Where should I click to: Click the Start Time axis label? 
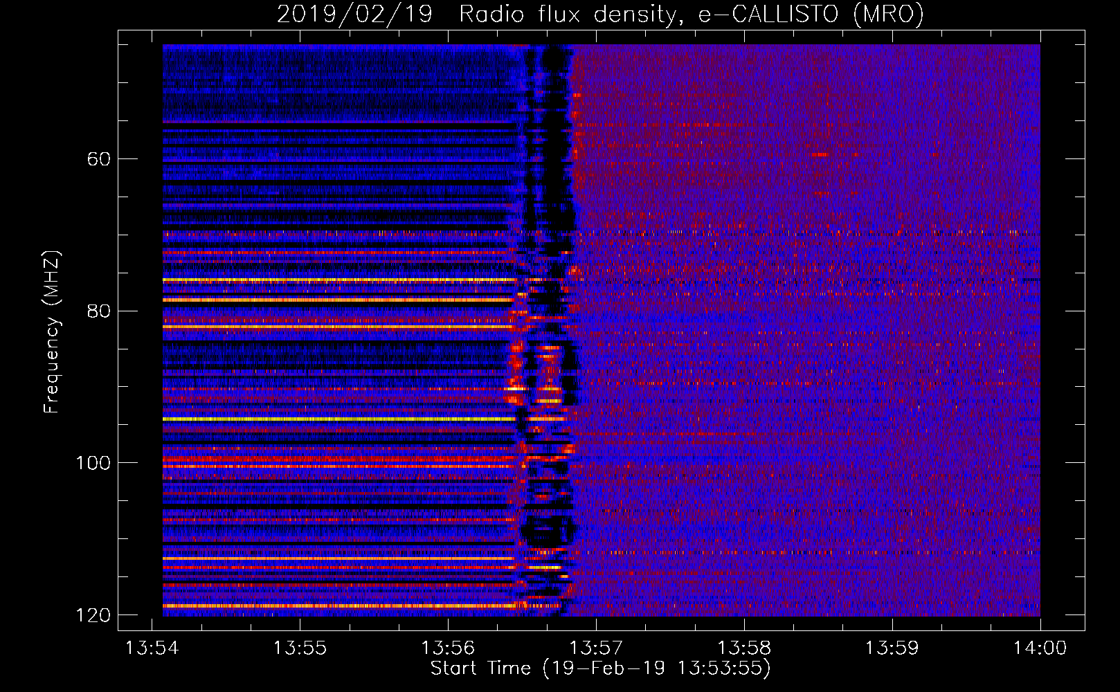tap(600, 668)
